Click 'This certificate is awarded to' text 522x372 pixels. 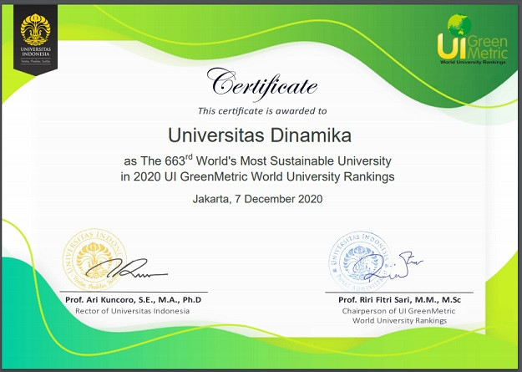point(262,111)
